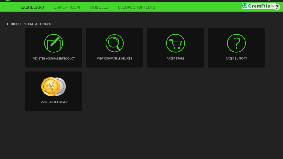The image size is (283, 159).
Task: Switch to the MODULES tab
Action: click(99, 7)
